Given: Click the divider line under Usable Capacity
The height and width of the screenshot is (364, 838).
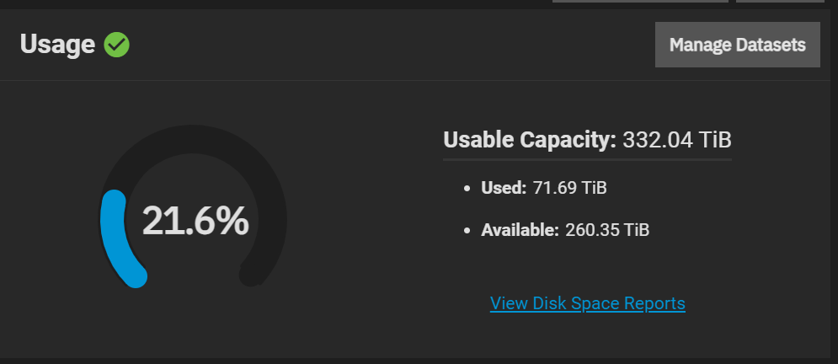Looking at the screenshot, I should 587,159.
